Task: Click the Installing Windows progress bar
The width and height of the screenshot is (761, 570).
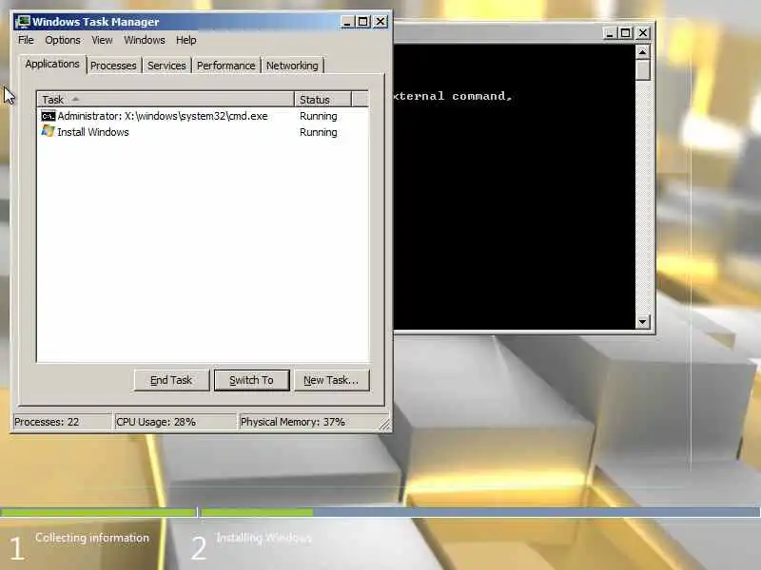Action: (480, 512)
